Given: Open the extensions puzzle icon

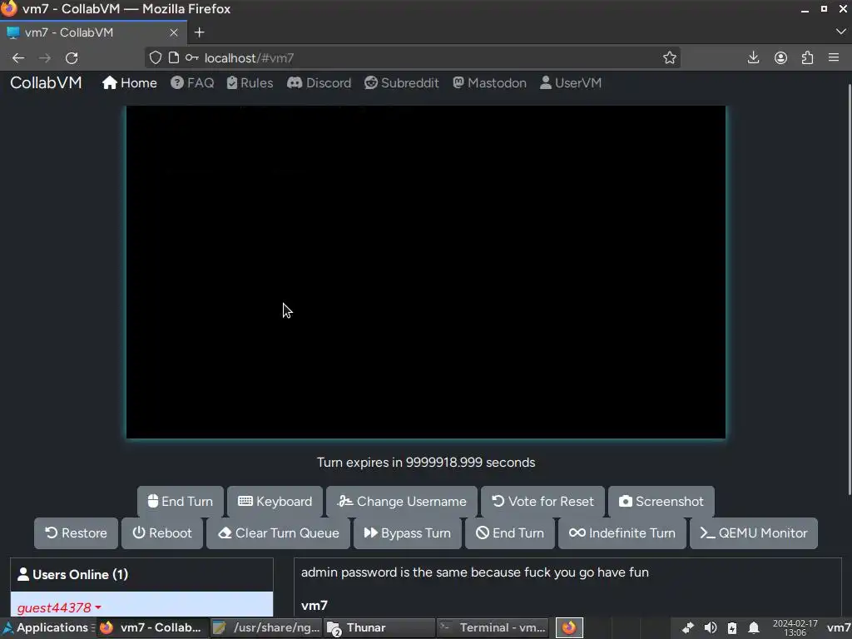Looking at the screenshot, I should click(807, 57).
